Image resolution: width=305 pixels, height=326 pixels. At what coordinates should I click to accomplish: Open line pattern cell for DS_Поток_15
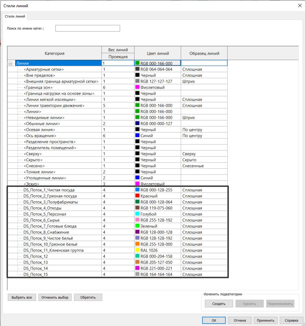tap(203, 275)
